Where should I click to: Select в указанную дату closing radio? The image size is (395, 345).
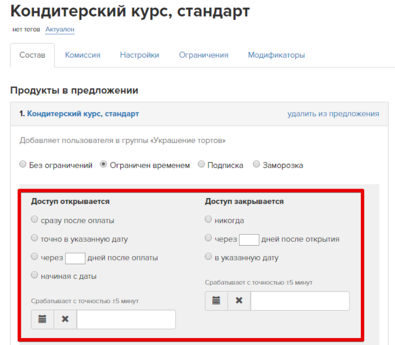208,257
